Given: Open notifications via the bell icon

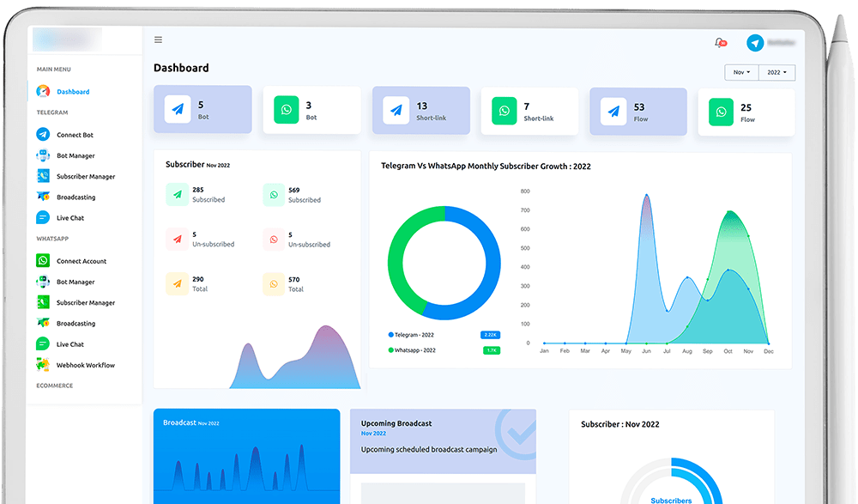Looking at the screenshot, I should click(x=719, y=41).
